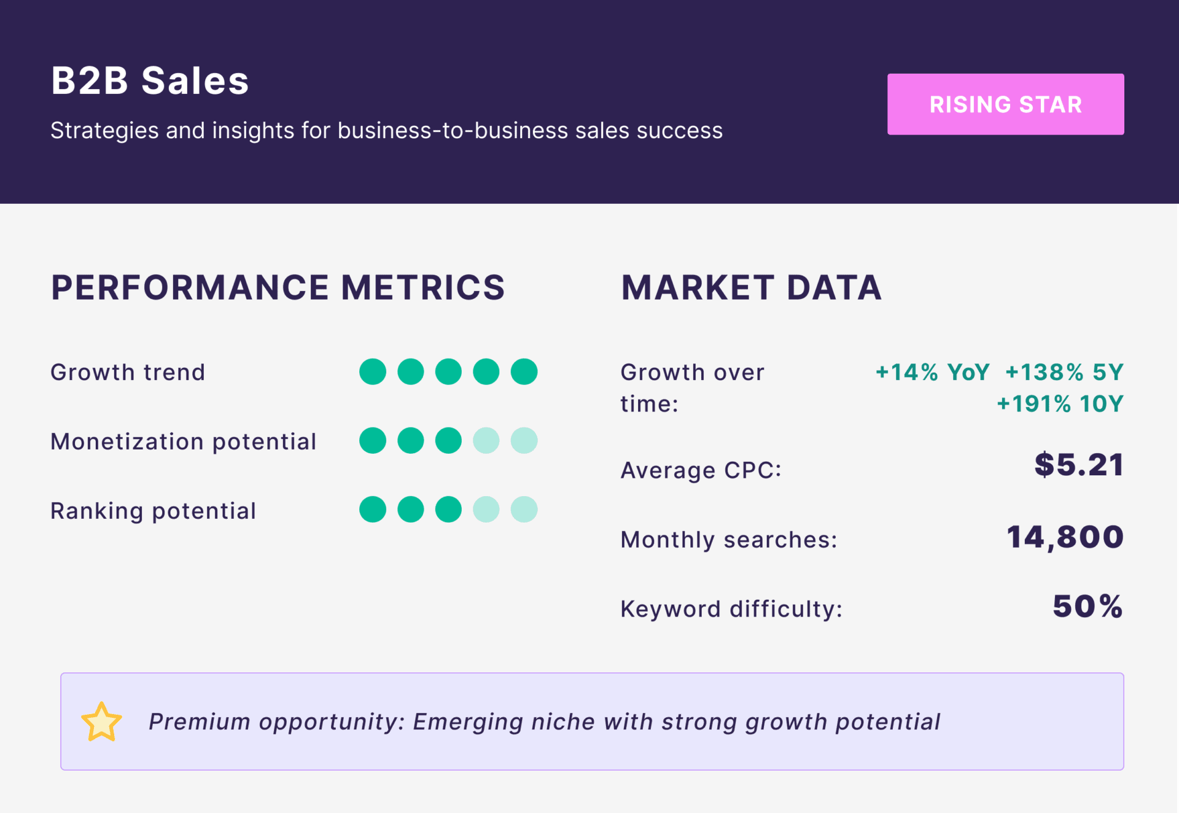This screenshot has height=813, width=1179.
Task: Click the pink RISING STAR badge
Action: click(1005, 104)
